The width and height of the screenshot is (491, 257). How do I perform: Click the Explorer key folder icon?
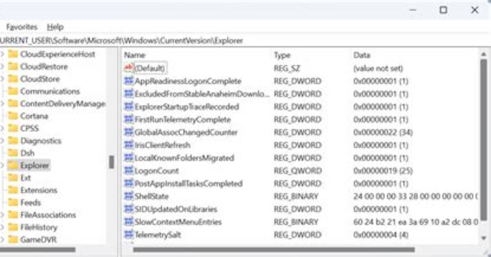[13, 165]
